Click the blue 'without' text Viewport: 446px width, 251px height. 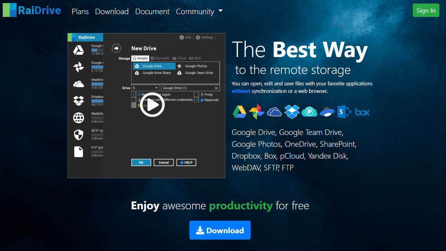coord(241,91)
